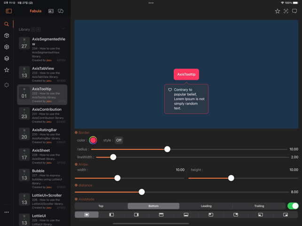Click the loading spinner icon in sidebar
The height and width of the screenshot is (226, 302).
(x=7, y=85)
